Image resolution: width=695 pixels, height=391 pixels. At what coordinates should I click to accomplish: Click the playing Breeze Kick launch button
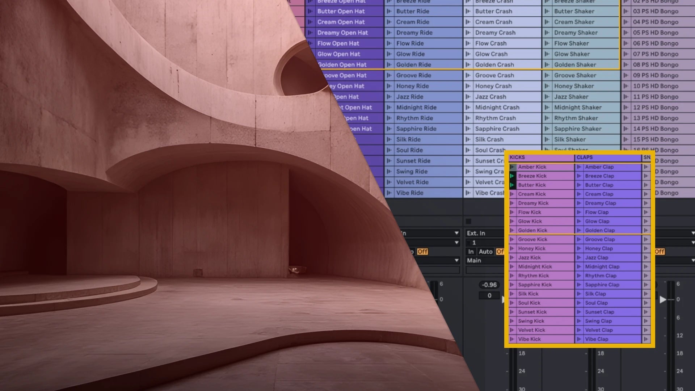(x=512, y=176)
